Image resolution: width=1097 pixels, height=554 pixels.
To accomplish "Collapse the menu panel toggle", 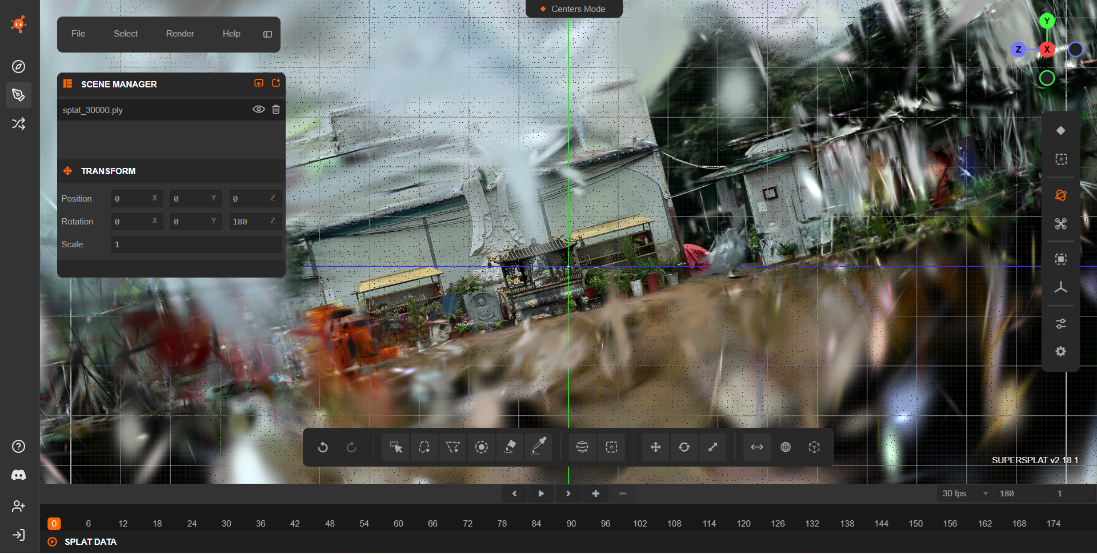I will [267, 34].
